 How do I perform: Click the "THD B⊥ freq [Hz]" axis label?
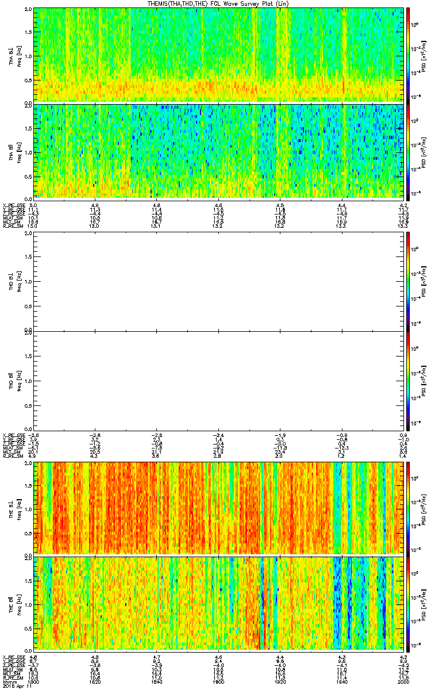click(x=15, y=281)
